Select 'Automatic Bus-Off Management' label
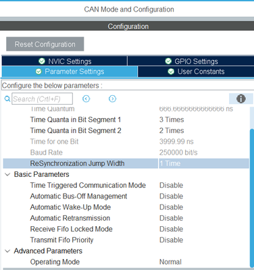Viewport: 254px width, 270px height. click(78, 196)
